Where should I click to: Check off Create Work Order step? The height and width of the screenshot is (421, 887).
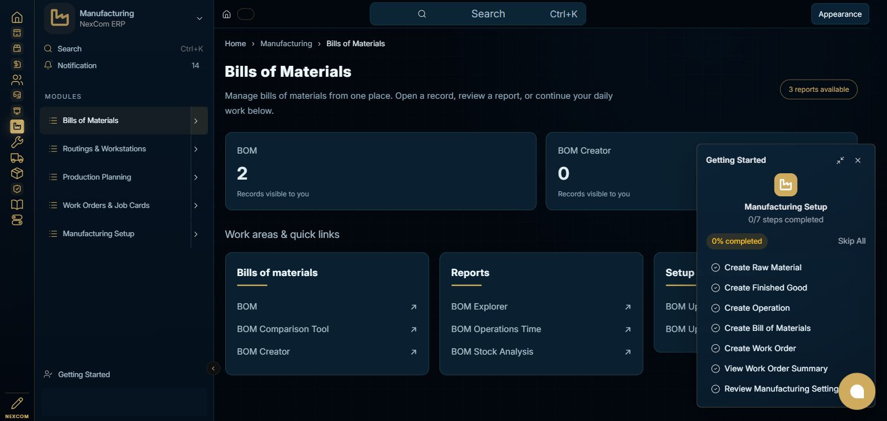tap(715, 348)
